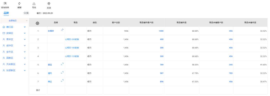Select 成华区 in the region list
The width and height of the screenshot is (270, 96).
(10, 46)
